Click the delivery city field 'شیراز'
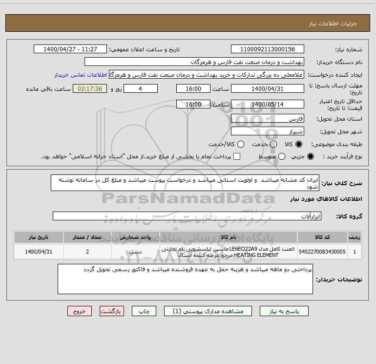376x364 pixels. (x=268, y=131)
